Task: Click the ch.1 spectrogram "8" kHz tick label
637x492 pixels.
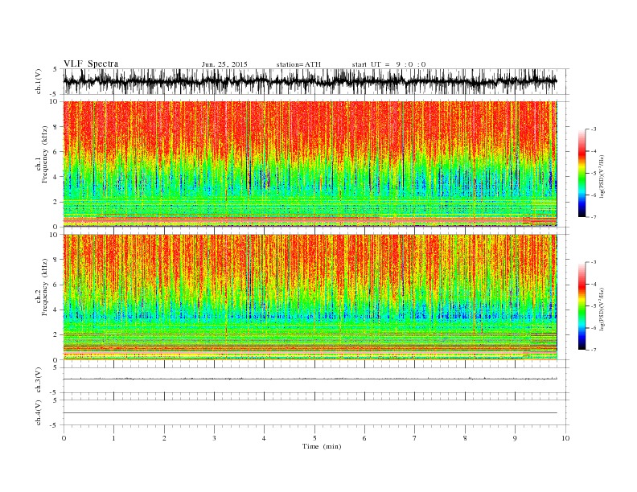Action: coord(56,127)
